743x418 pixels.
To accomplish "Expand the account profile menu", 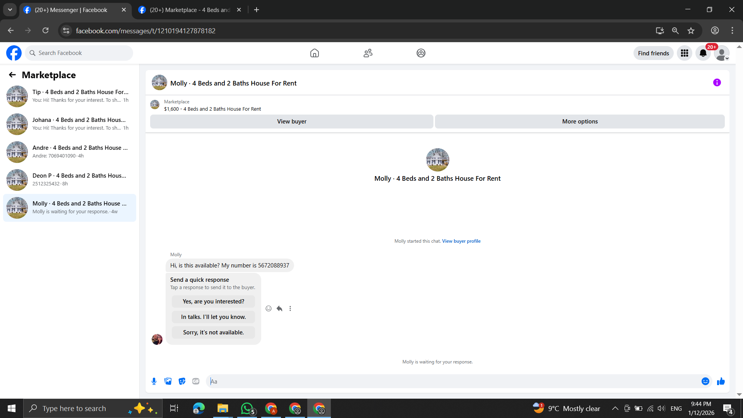I will click(721, 53).
